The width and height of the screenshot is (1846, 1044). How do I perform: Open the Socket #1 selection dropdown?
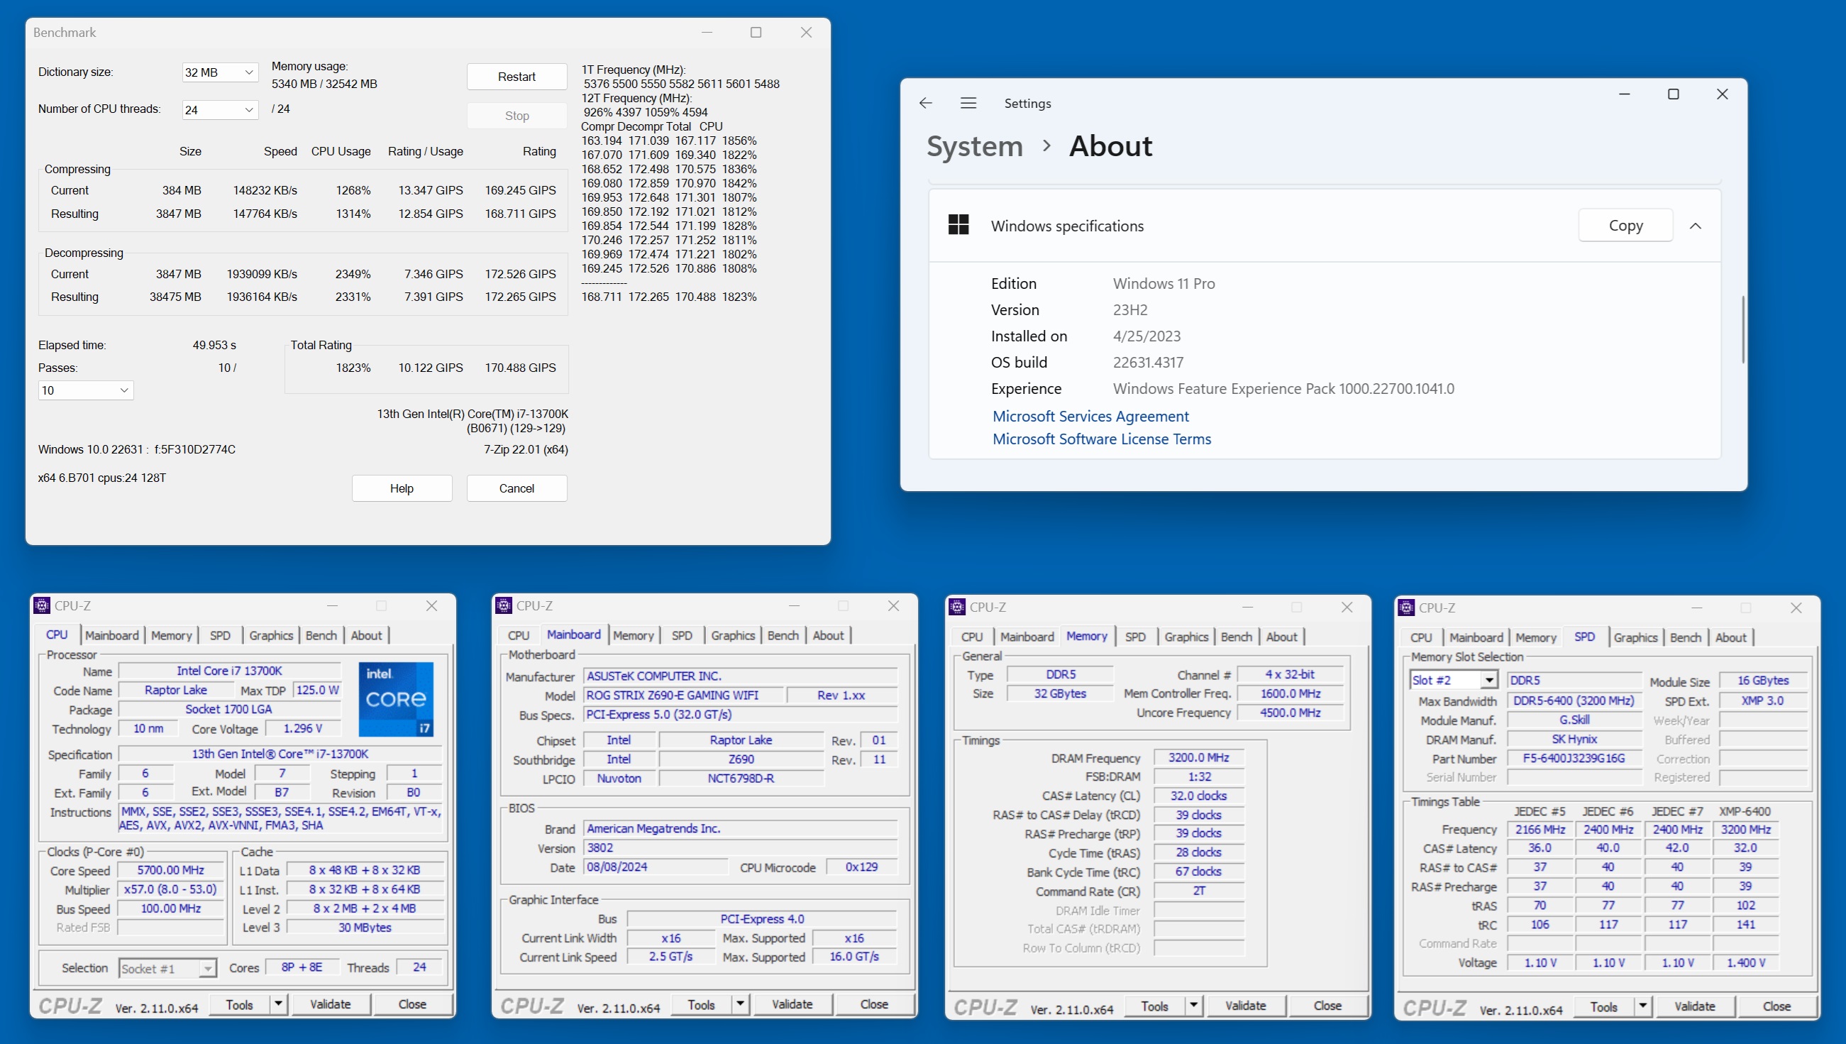pos(167,969)
